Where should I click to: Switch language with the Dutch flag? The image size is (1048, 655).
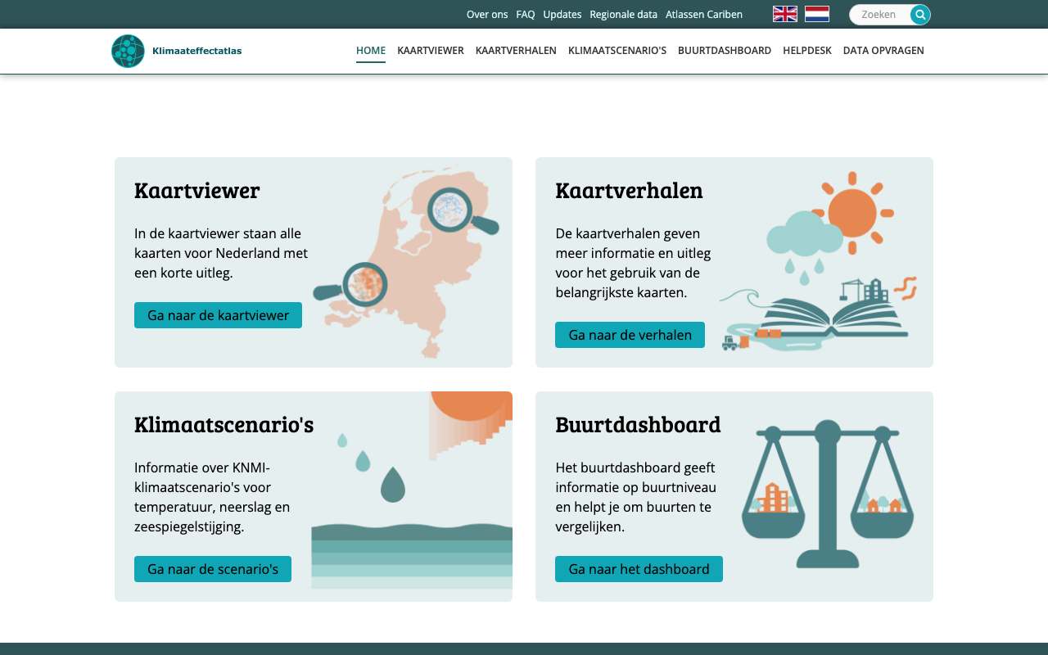(x=817, y=14)
